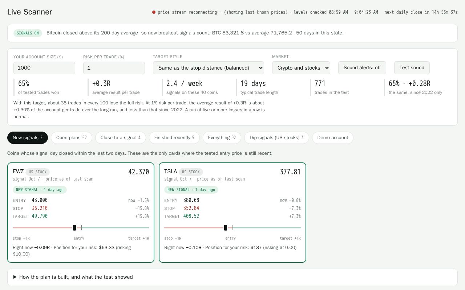Click the EWZ price 42.370

click(x=138, y=172)
